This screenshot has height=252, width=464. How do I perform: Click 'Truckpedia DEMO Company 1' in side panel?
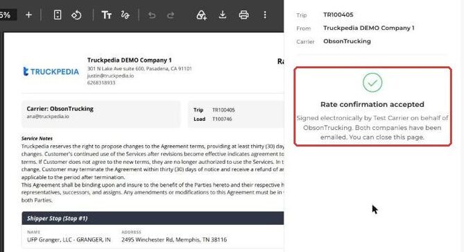click(369, 28)
